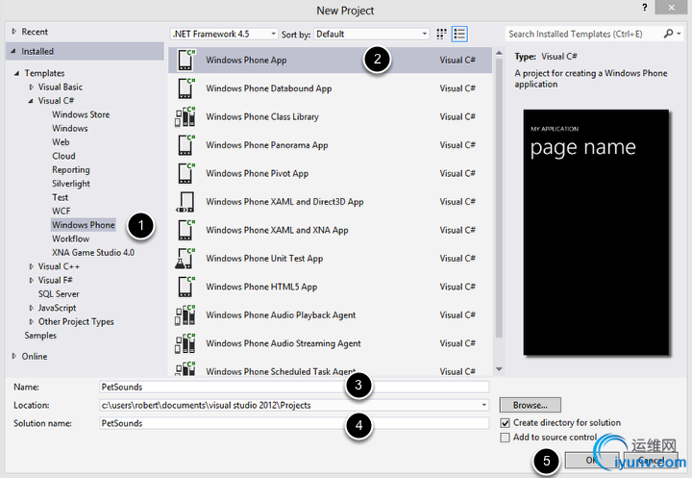Viewport: 692px width, 478px height.
Task: Collapse the Templates tree node
Action: [16, 73]
